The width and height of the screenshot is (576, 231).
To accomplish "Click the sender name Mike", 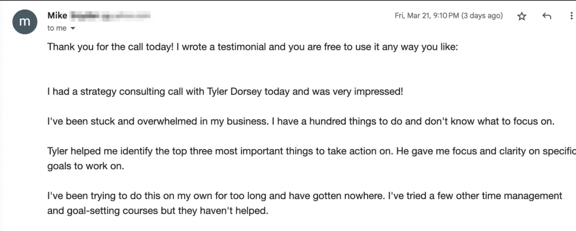I will 57,16.
